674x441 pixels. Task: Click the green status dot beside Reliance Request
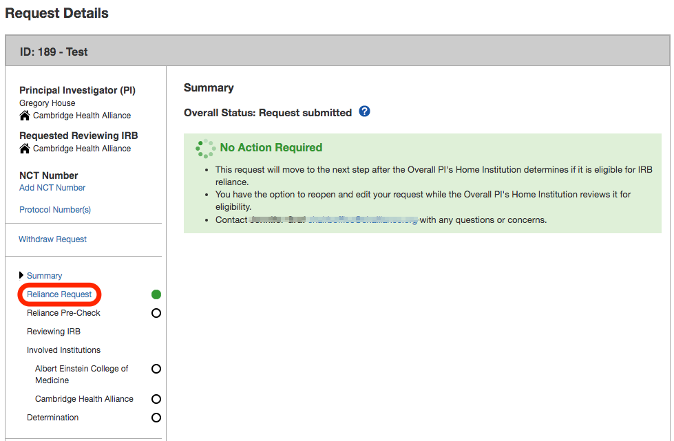(156, 294)
